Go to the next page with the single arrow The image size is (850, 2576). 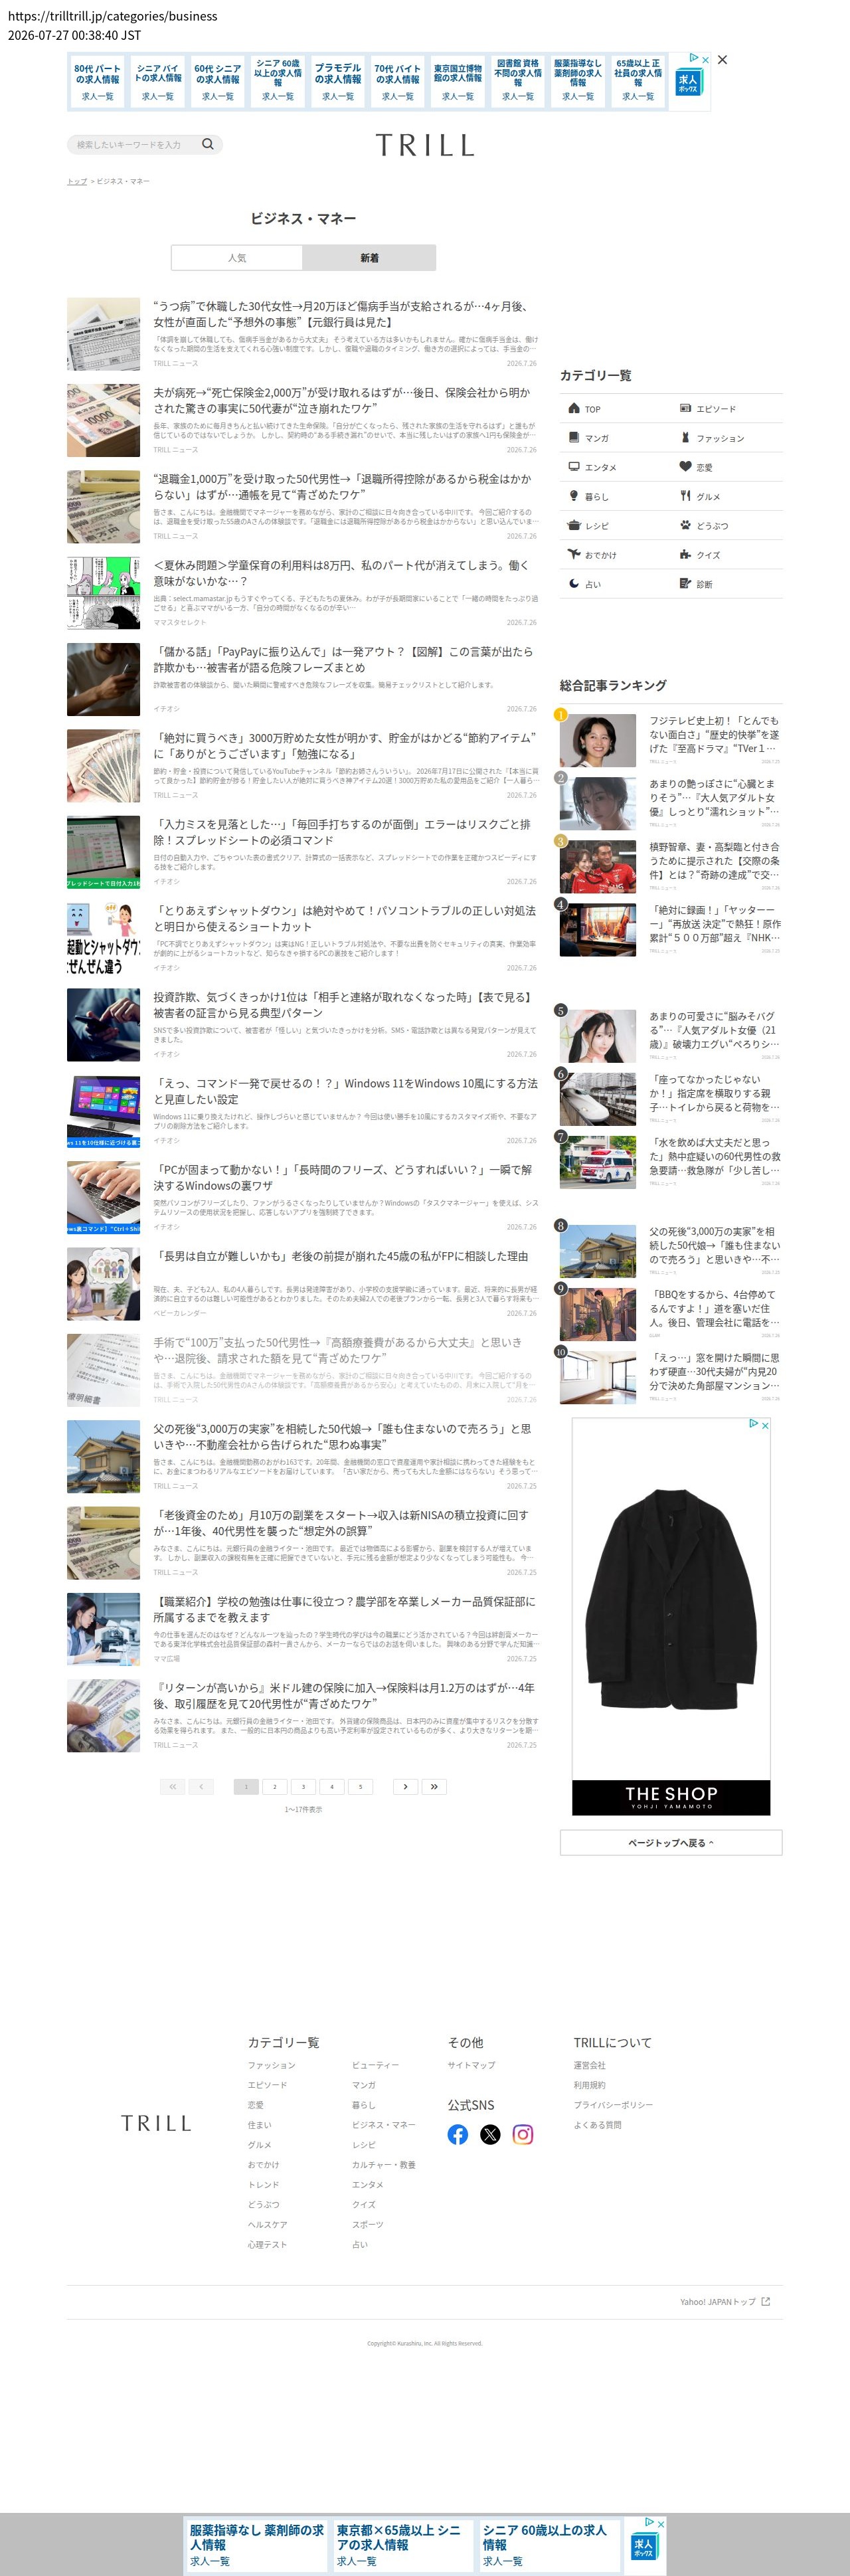405,1786
